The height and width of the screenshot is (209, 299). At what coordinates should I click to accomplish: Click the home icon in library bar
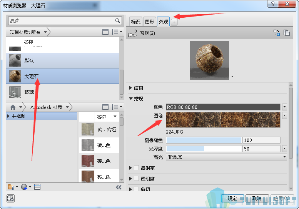13,107
